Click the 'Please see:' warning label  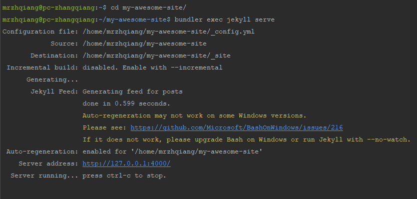click(105, 128)
